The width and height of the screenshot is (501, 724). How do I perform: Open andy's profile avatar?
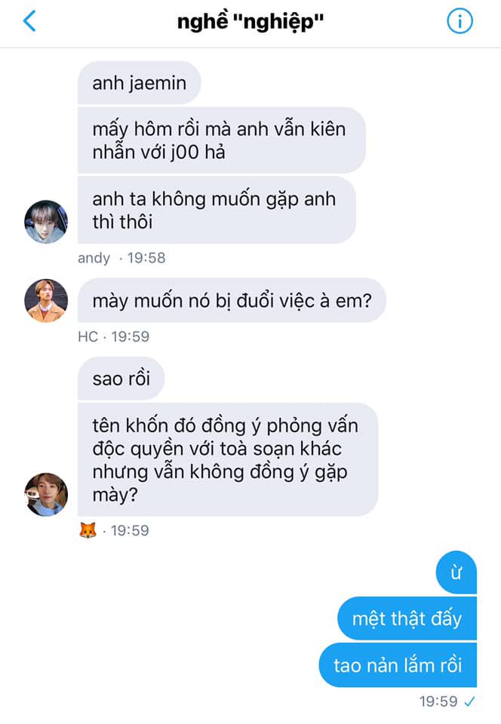46,222
